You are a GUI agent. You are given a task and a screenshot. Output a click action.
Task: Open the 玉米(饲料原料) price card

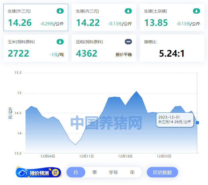36,48
